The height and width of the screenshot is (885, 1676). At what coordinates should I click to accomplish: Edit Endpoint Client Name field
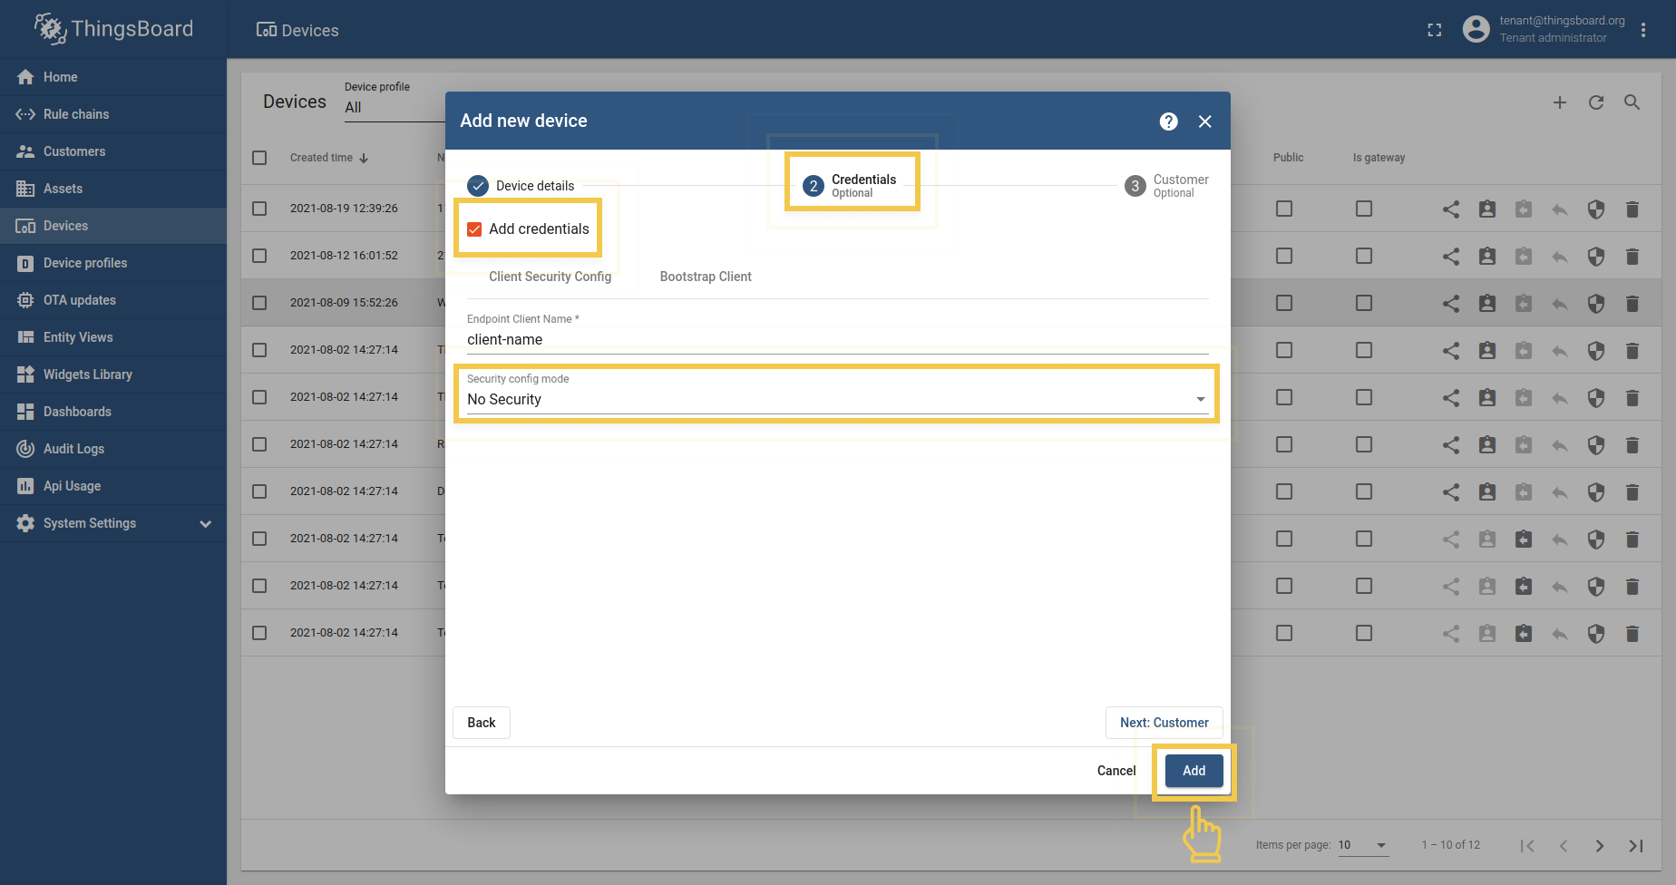(x=837, y=340)
